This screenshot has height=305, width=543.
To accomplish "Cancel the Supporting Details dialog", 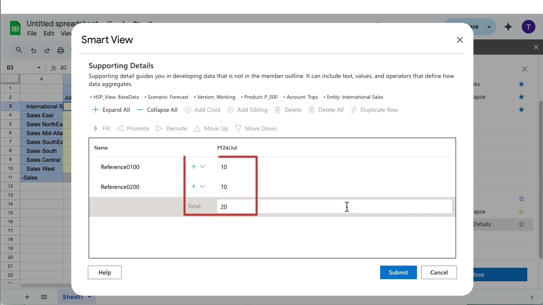I will coord(439,272).
